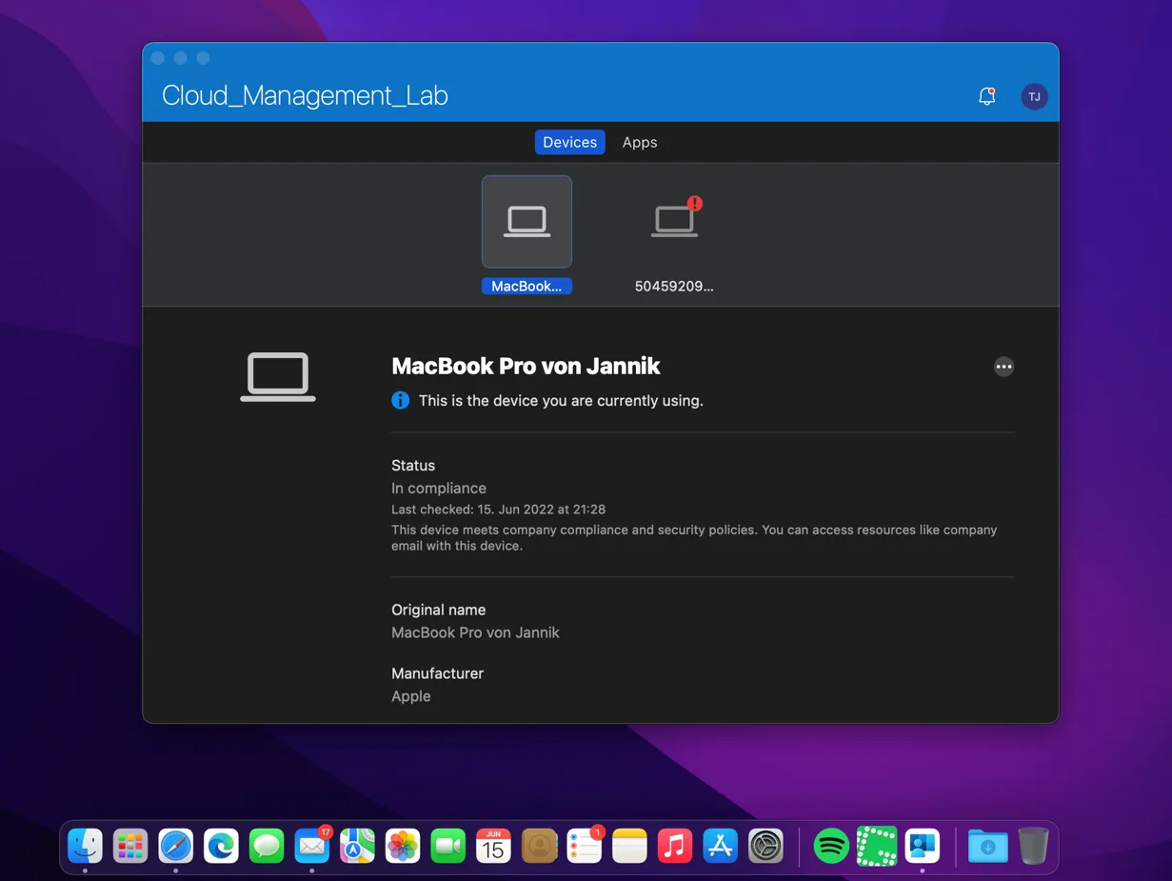The width and height of the screenshot is (1172, 881).
Task: Open the Trash in the Dock
Action: click(1033, 846)
